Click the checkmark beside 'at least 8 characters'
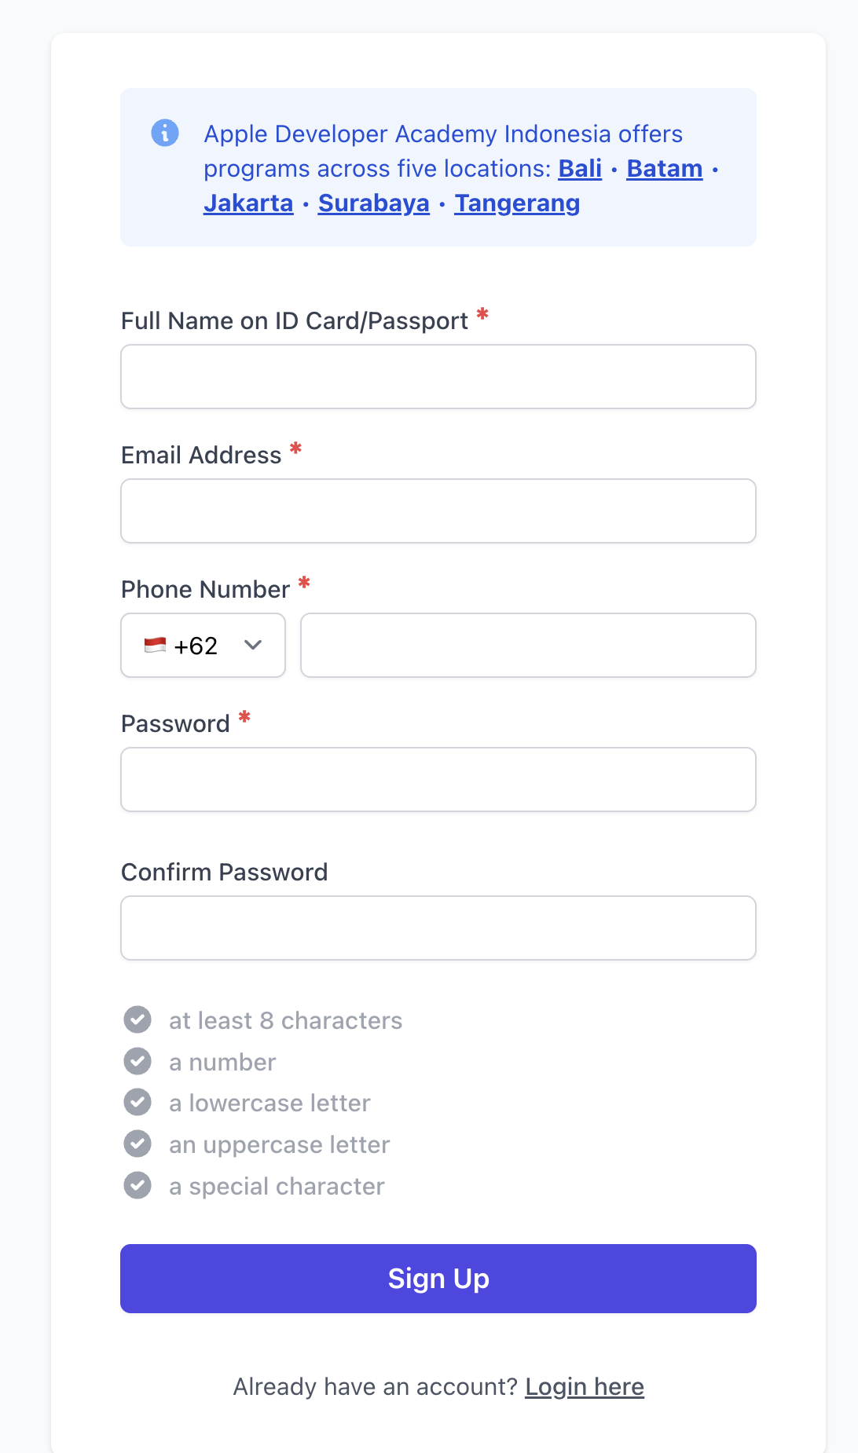The width and height of the screenshot is (858, 1453). (138, 1019)
